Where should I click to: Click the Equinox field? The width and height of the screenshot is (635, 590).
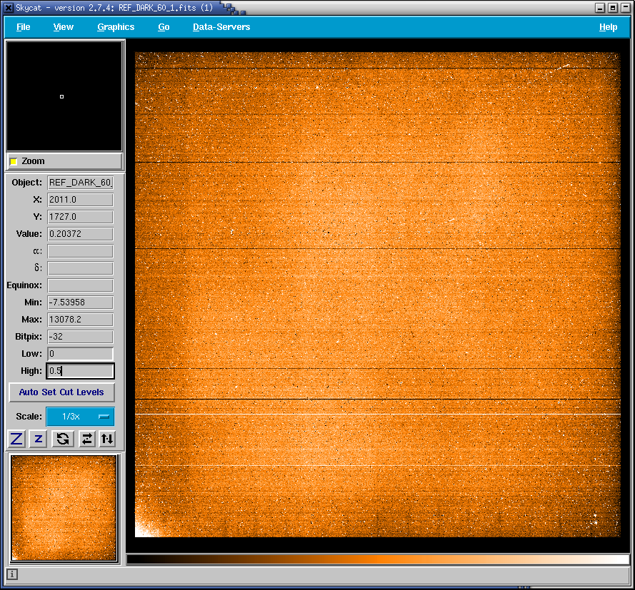coord(80,285)
